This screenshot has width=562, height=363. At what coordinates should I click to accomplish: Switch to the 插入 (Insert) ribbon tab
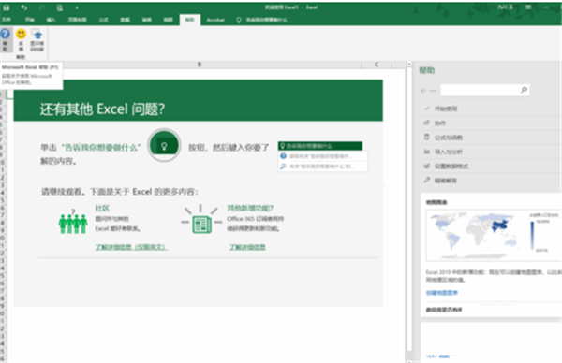(52, 20)
